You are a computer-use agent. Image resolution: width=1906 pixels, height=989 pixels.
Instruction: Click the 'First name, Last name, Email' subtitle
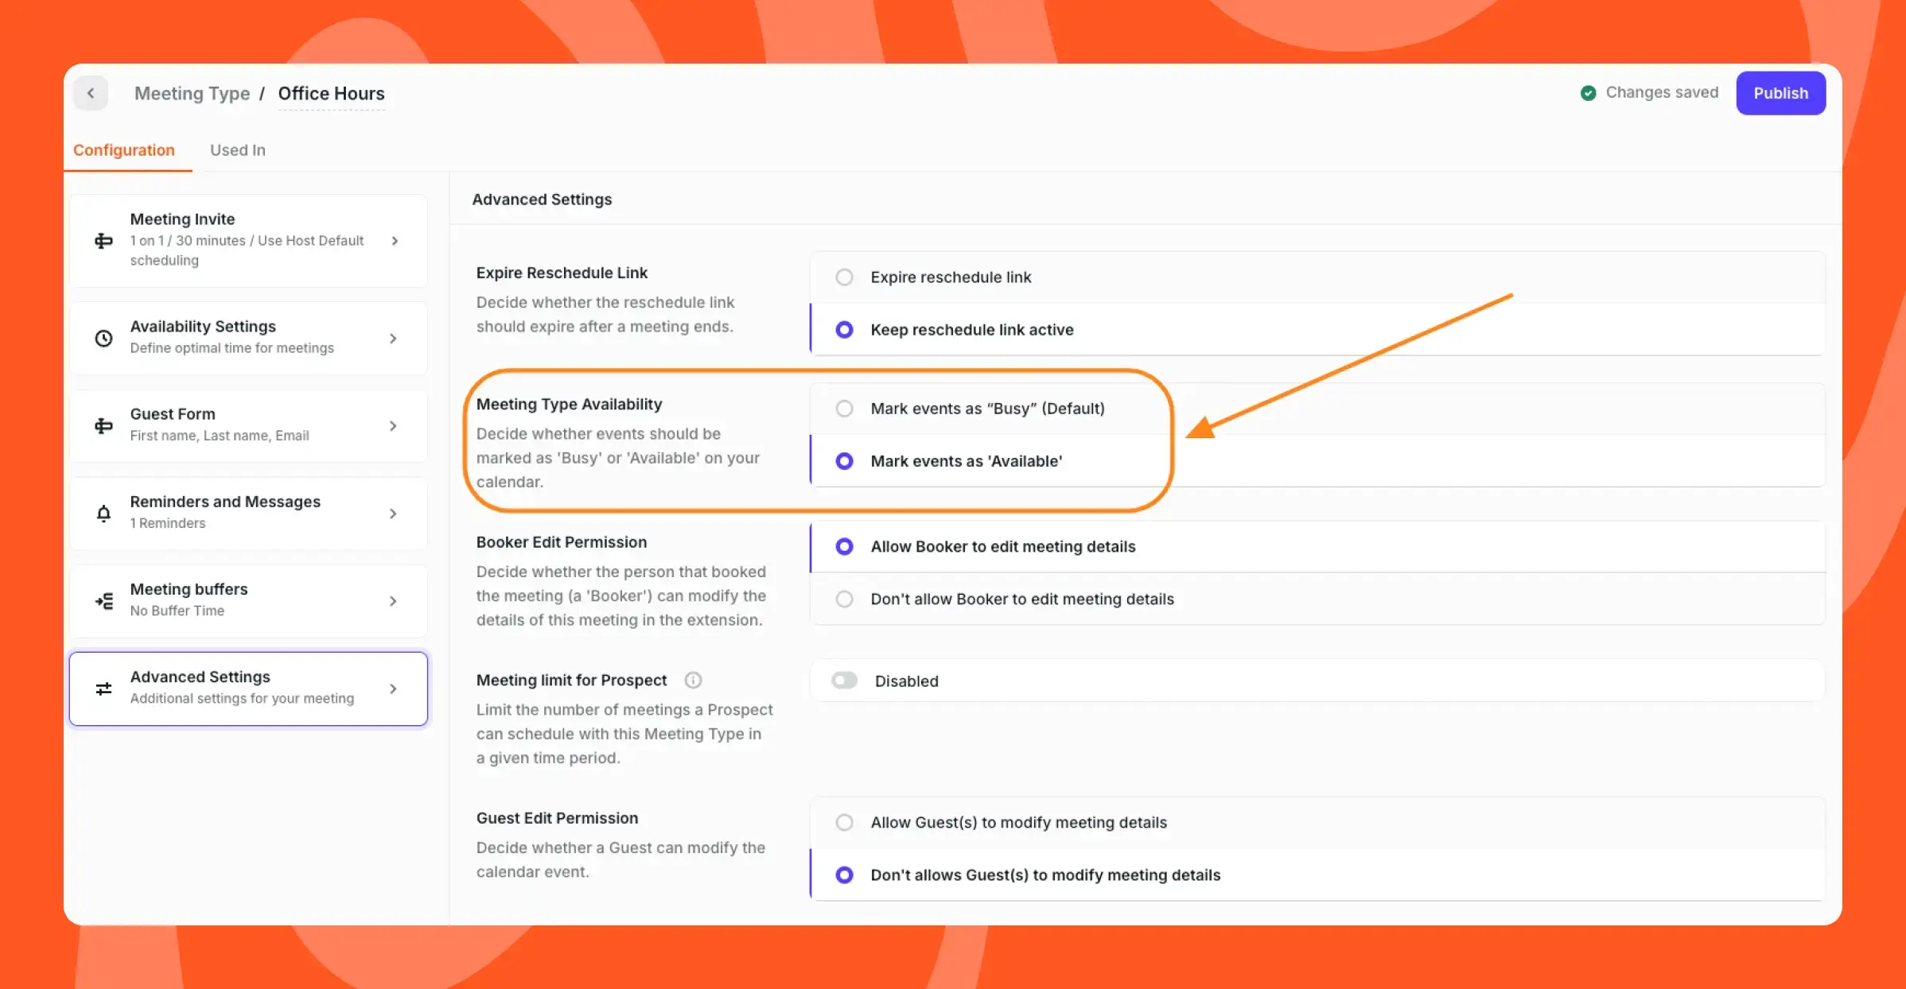pos(220,436)
